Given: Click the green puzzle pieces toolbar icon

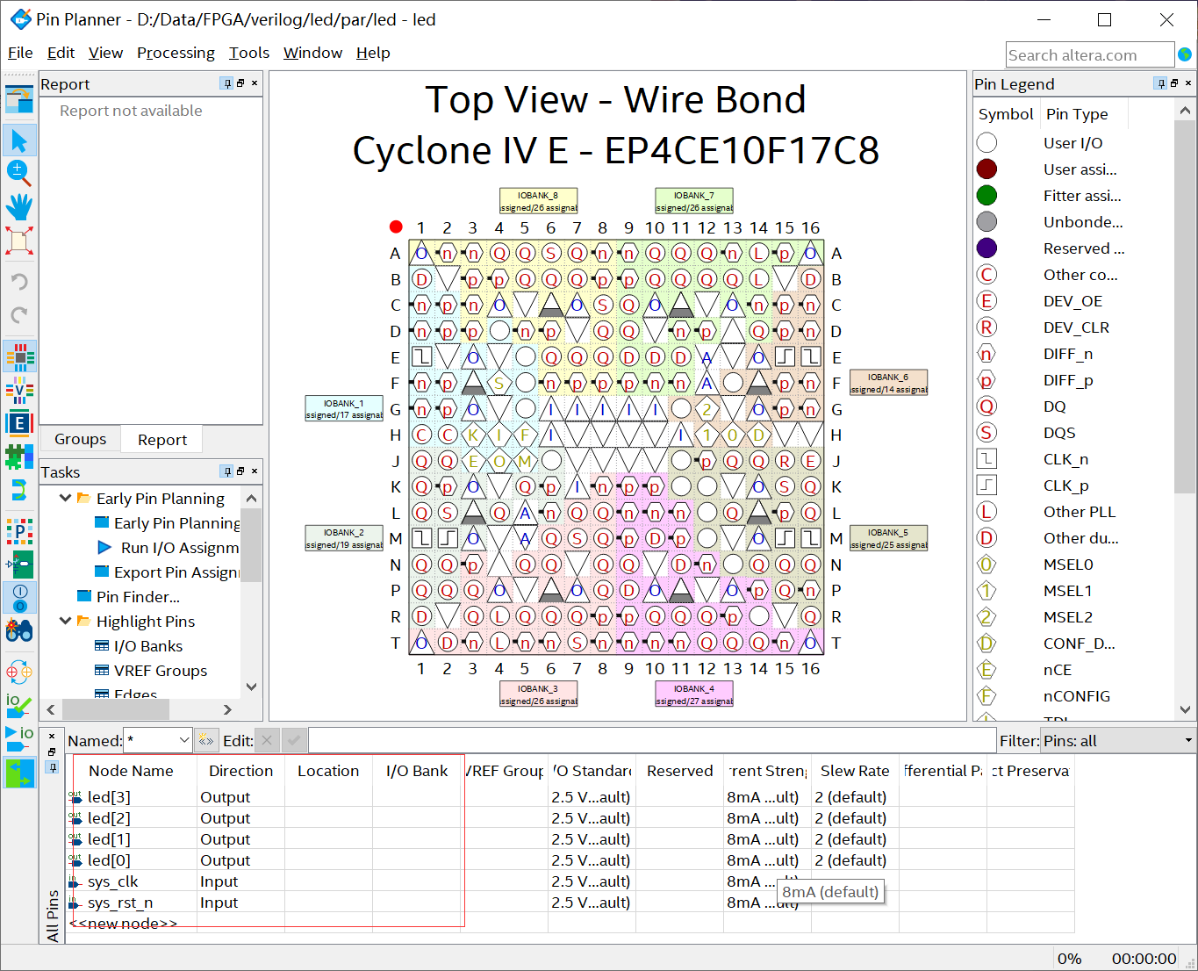Looking at the screenshot, I should click(x=19, y=457).
